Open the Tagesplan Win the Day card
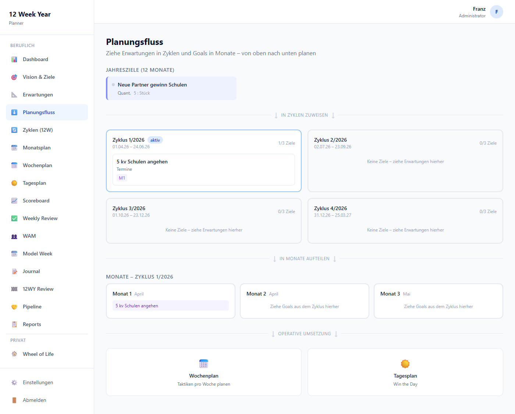The image size is (515, 414). [x=405, y=372]
